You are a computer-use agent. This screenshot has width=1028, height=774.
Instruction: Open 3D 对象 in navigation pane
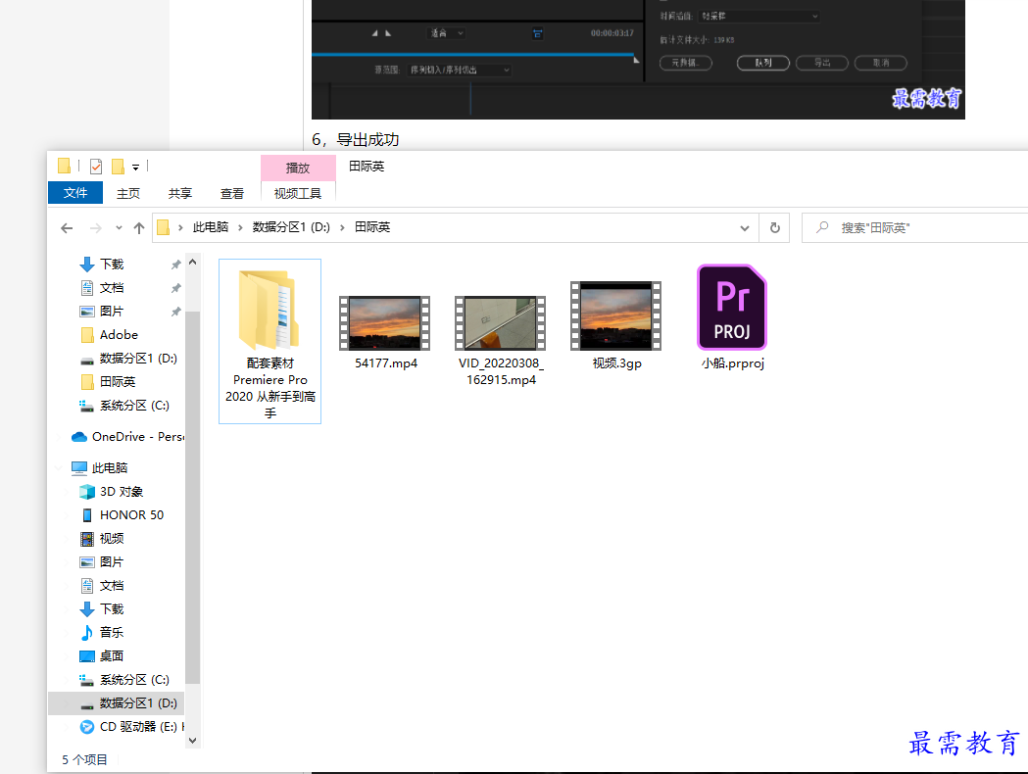click(x=122, y=492)
